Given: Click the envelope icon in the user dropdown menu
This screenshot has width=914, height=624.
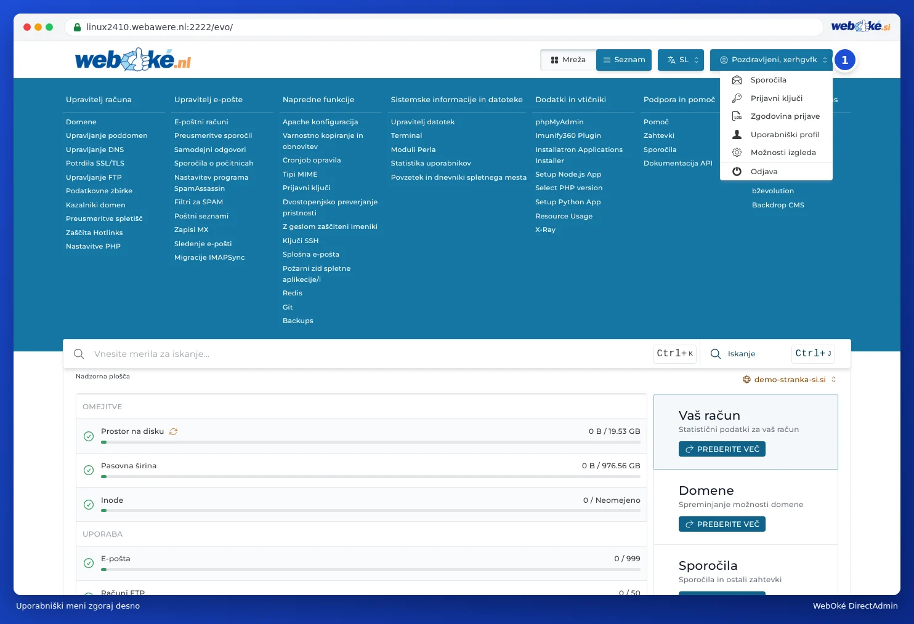Looking at the screenshot, I should click(737, 80).
